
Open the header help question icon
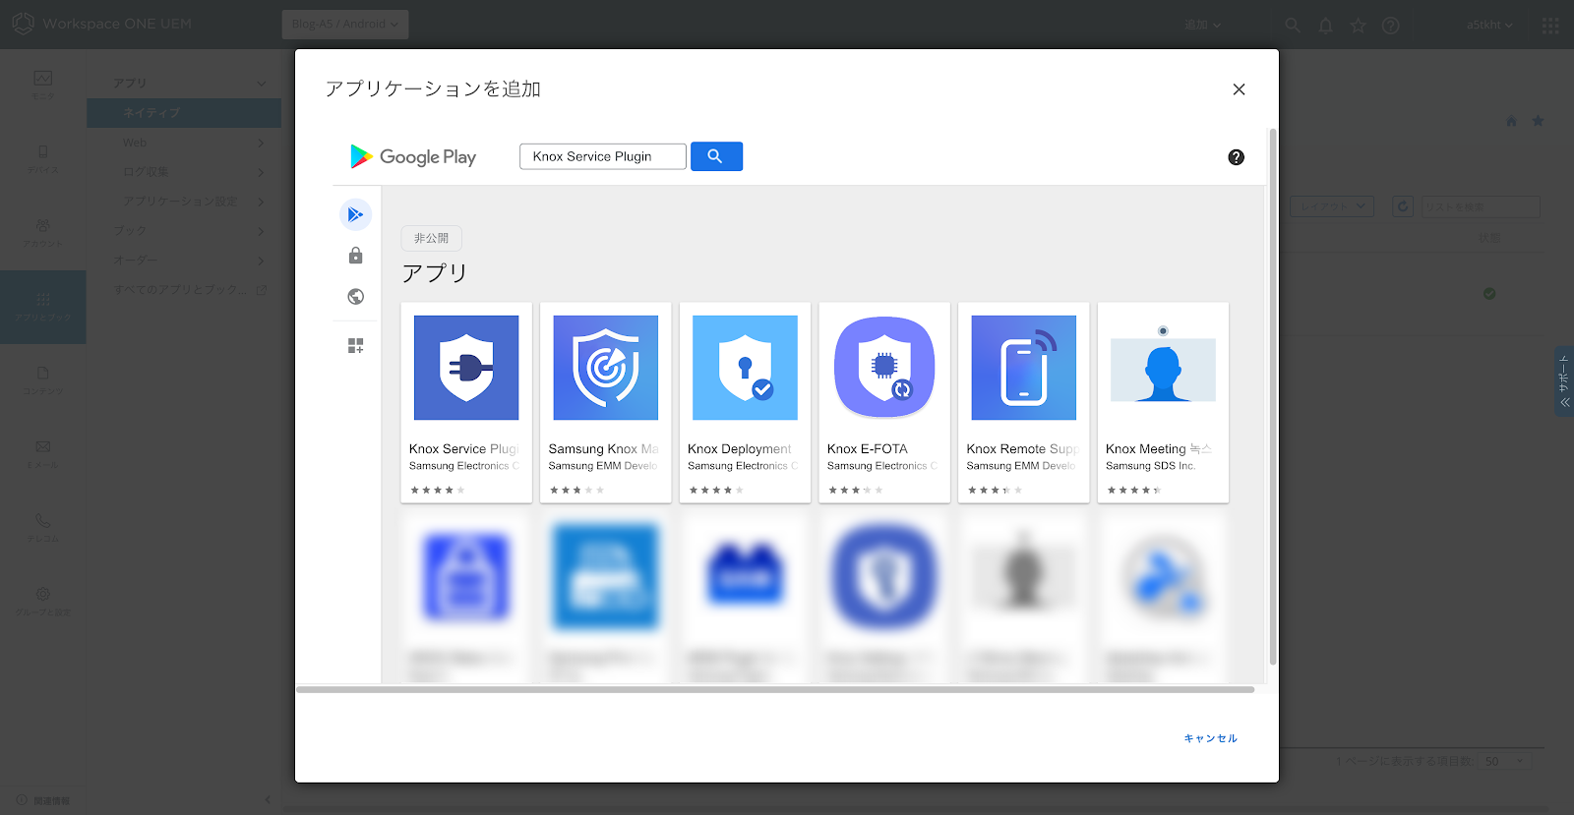coord(1390,26)
